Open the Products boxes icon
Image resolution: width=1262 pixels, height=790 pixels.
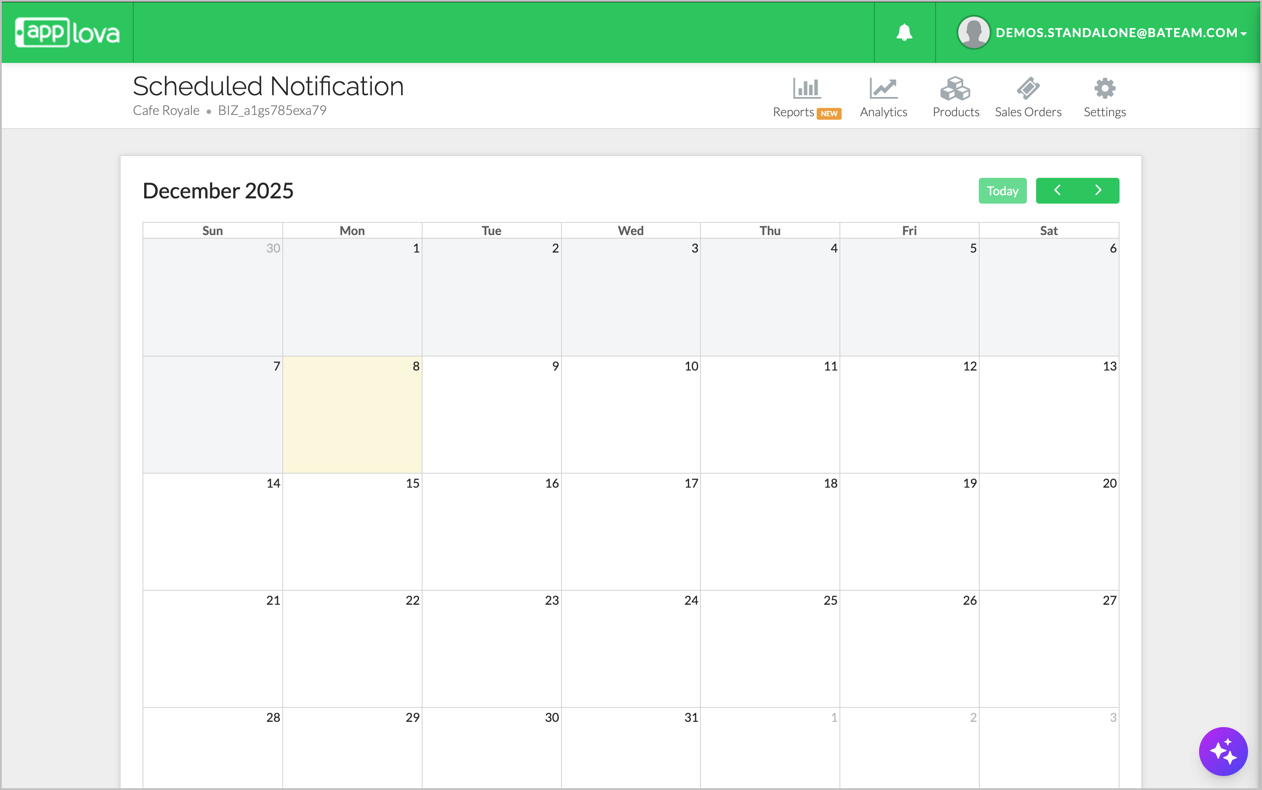point(955,88)
